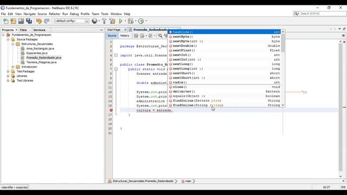This screenshot has width=347, height=195.
Task: Collapse the code fold at line 7
Action: click(x=116, y=69)
